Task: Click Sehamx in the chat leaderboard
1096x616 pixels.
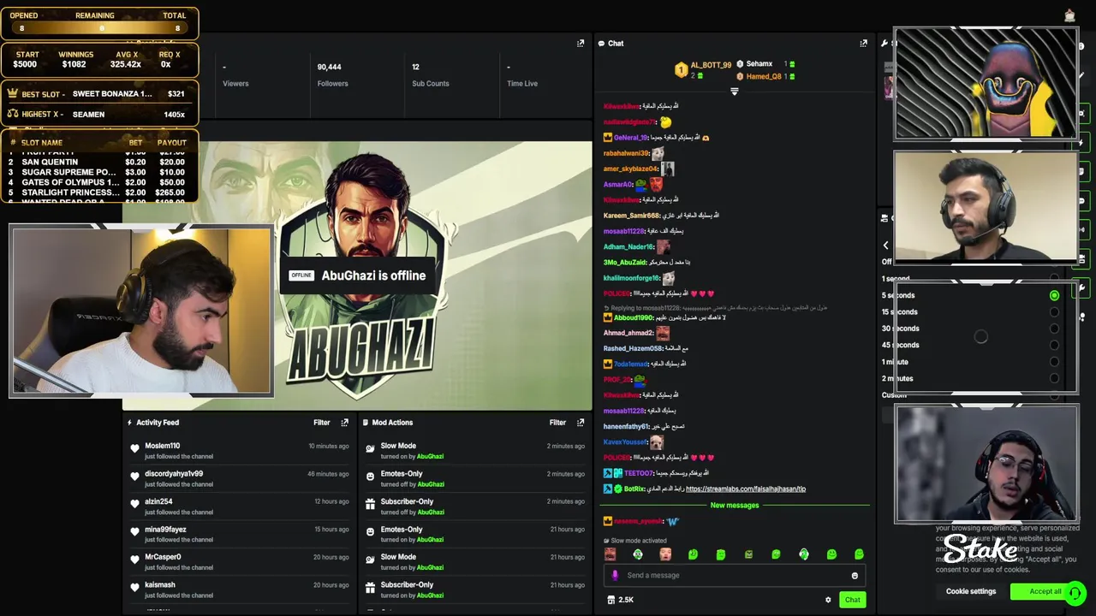Action: pos(759,64)
